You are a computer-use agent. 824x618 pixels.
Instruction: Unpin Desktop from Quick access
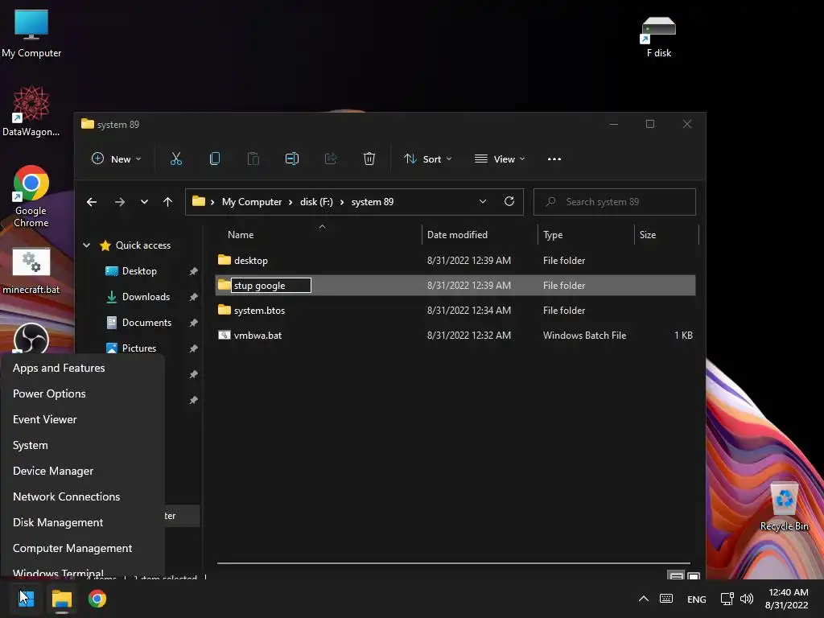click(x=193, y=271)
